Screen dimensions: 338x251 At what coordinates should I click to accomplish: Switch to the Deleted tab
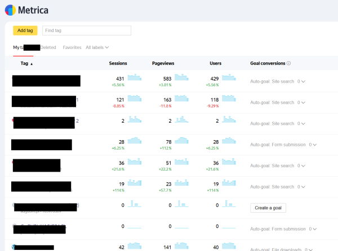coord(48,47)
